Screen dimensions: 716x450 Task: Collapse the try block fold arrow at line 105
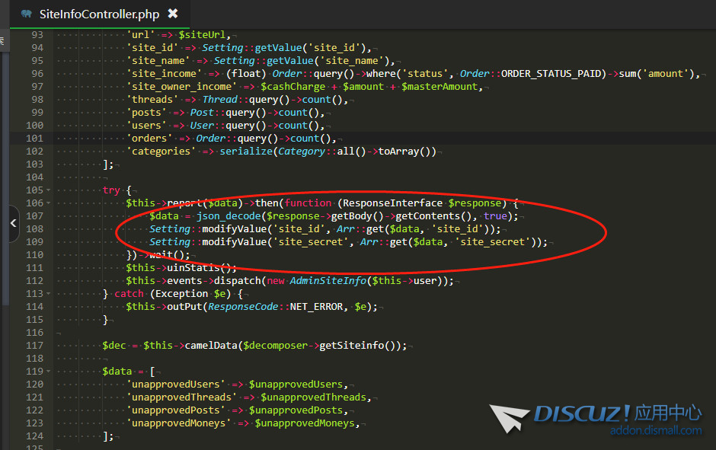pyautogui.click(x=49, y=190)
